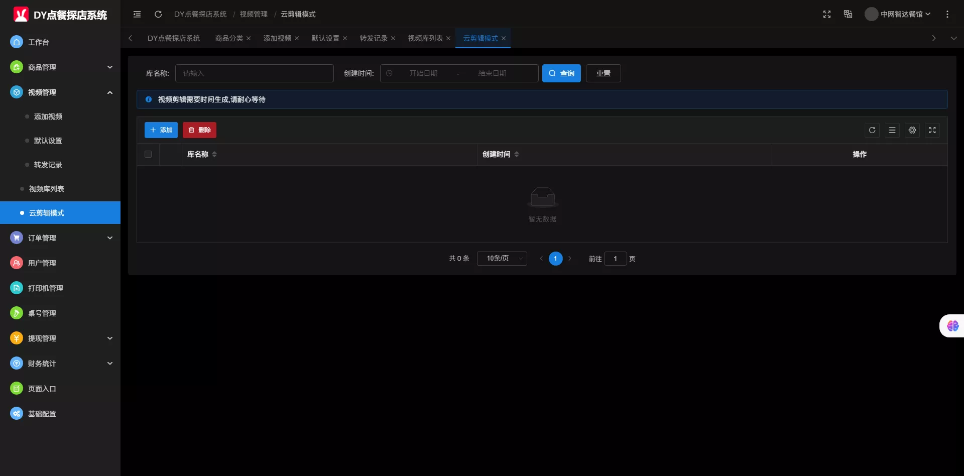Open the column settings gear icon
The width and height of the screenshot is (964, 476).
pyautogui.click(x=912, y=130)
